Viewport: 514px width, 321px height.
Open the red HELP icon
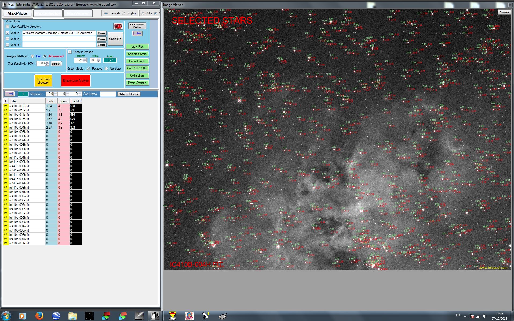[x=118, y=26]
